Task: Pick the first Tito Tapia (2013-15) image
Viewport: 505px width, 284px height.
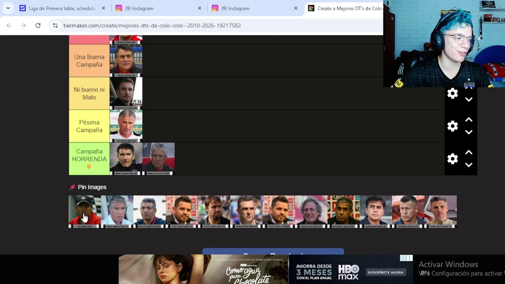Action: (182, 212)
